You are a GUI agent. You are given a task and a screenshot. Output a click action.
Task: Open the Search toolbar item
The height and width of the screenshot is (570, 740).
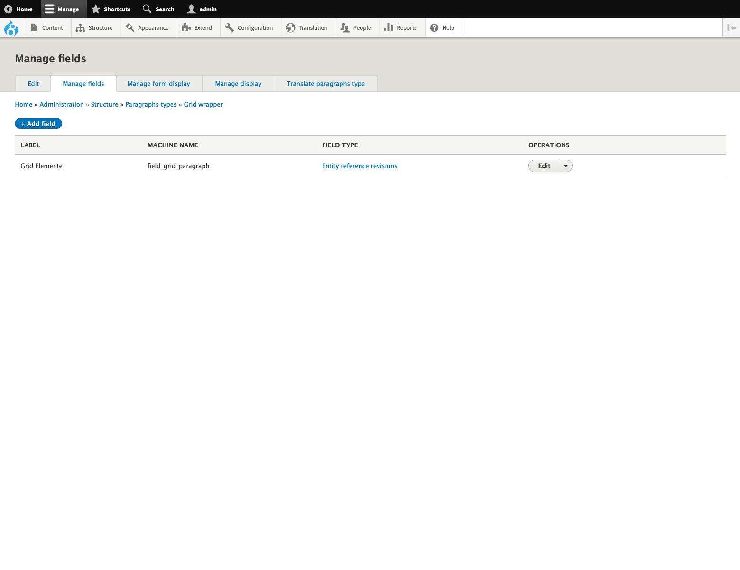click(157, 9)
